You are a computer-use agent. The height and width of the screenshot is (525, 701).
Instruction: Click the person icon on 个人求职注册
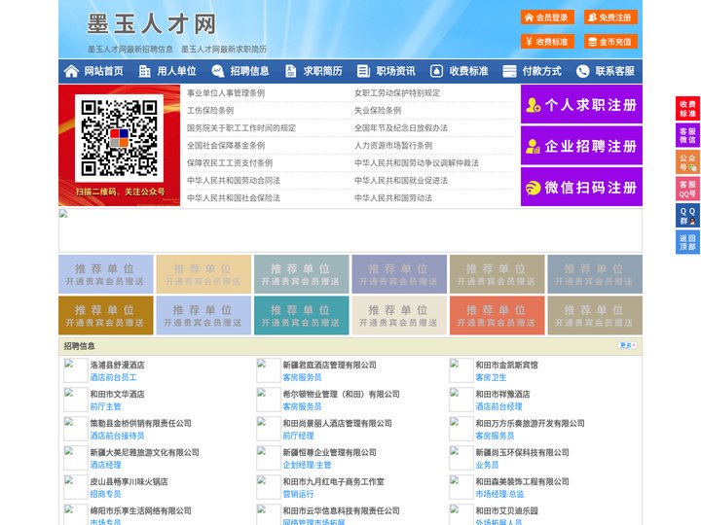[533, 105]
